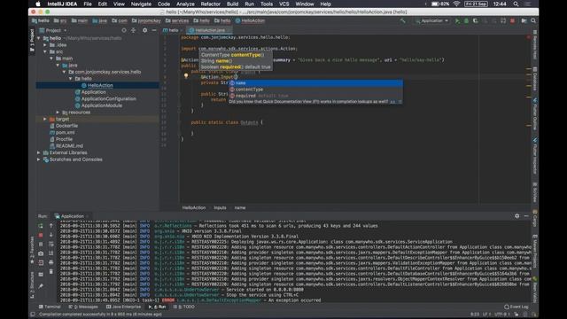Toggle Scroll to End icon in Run console
Viewport: 567px width, 319px height.
51,253
